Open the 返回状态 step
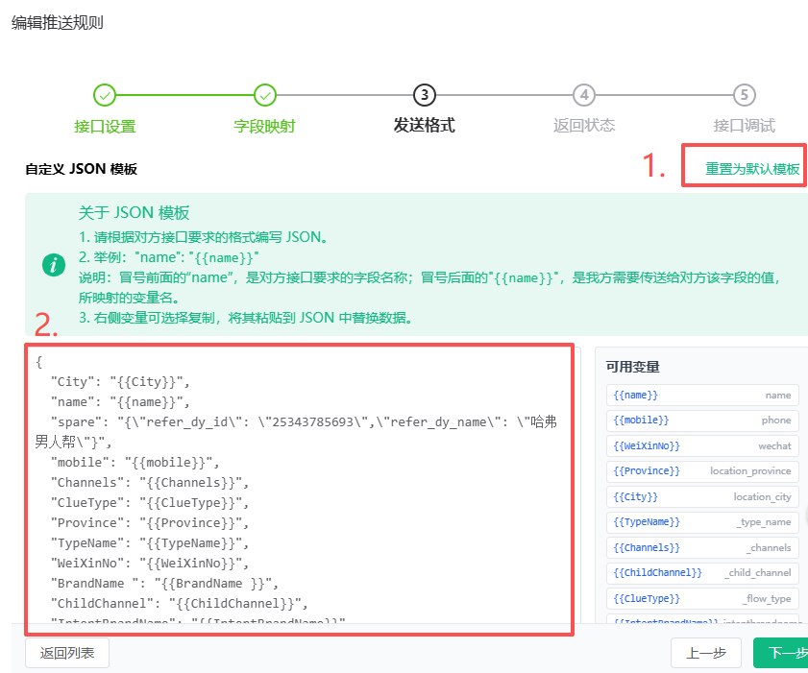808x673 pixels. 584,125
